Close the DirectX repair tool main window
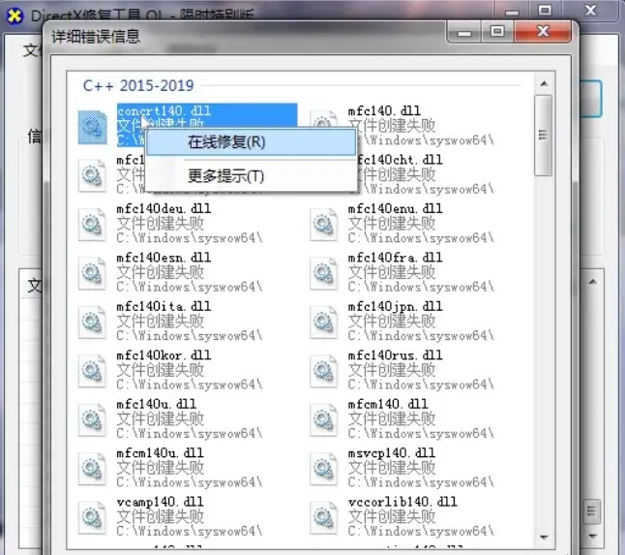The height and width of the screenshot is (555, 625). 591,11
